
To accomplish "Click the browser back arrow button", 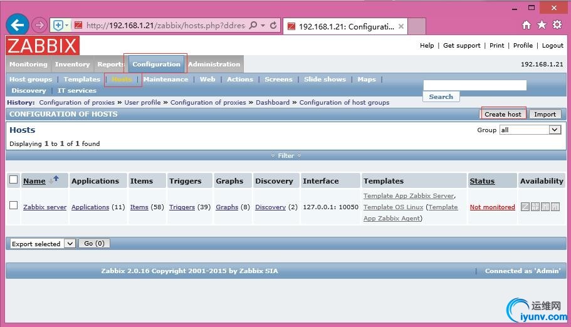I will [17, 25].
